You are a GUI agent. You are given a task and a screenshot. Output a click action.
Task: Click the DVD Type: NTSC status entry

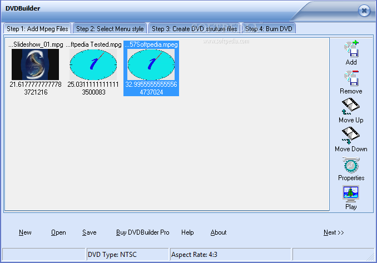click(x=127, y=254)
